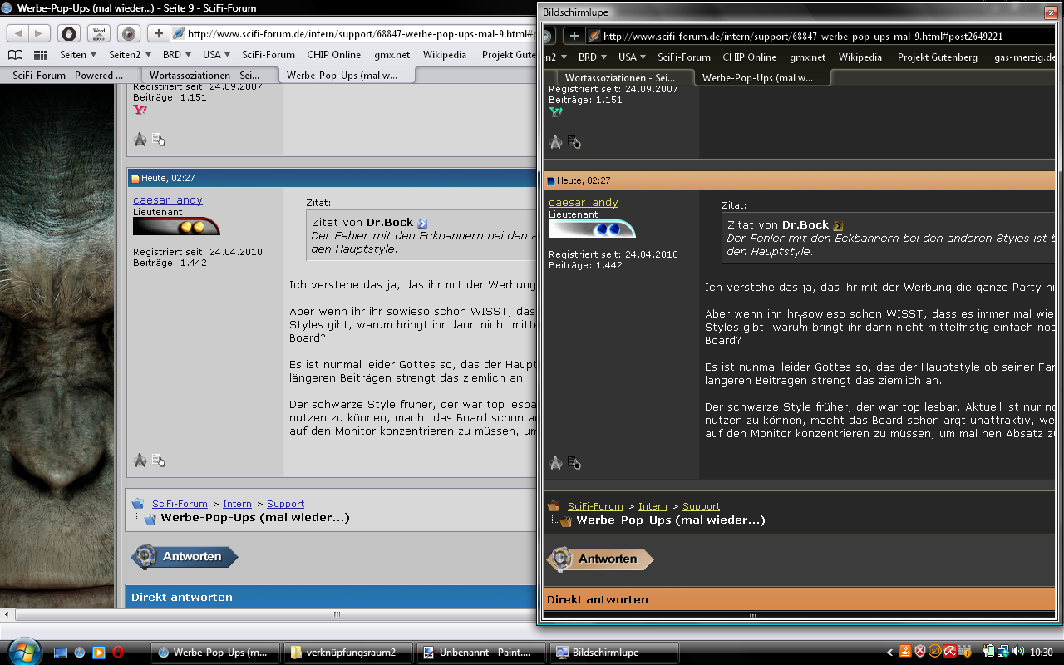The height and width of the screenshot is (665, 1064).
Task: Switch to the Wortassoziationen tab
Action: [x=204, y=76]
